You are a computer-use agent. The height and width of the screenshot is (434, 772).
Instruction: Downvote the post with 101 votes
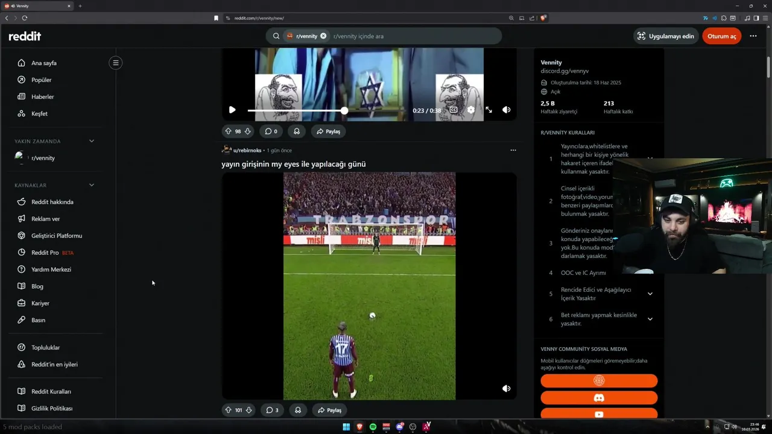pyautogui.click(x=248, y=410)
